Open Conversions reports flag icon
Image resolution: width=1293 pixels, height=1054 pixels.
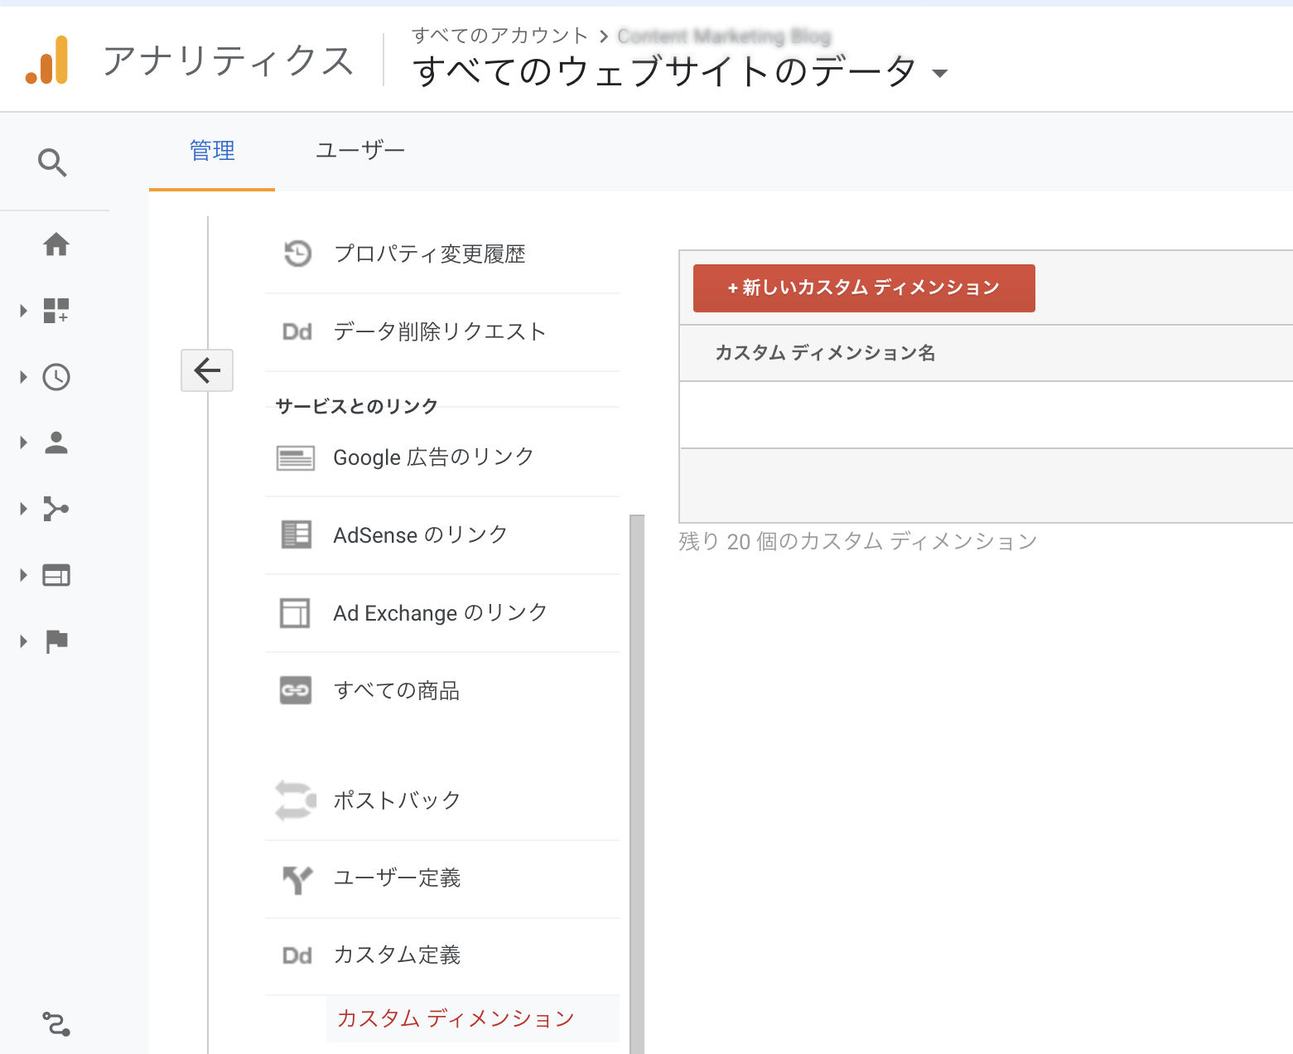(56, 641)
